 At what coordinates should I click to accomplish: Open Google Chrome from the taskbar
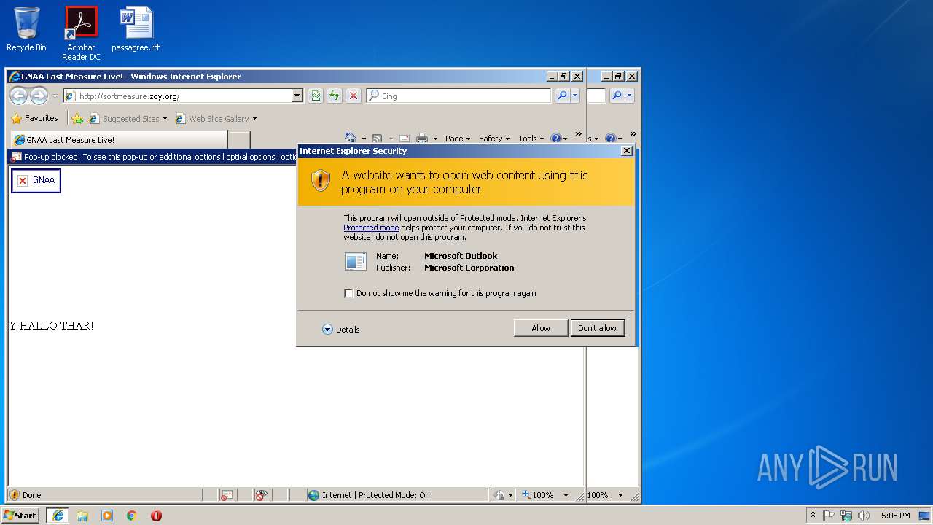(x=132, y=516)
